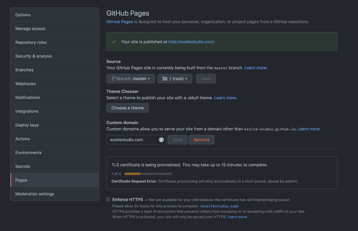
Task: Click the Theme Chooser heading
Action: [122, 91]
